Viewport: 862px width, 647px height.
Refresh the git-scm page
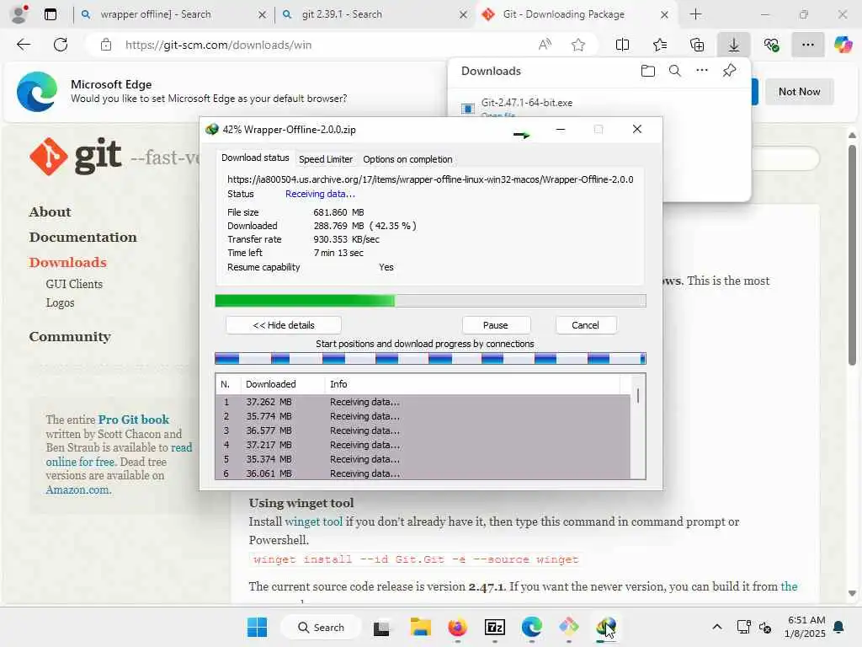[x=61, y=45]
